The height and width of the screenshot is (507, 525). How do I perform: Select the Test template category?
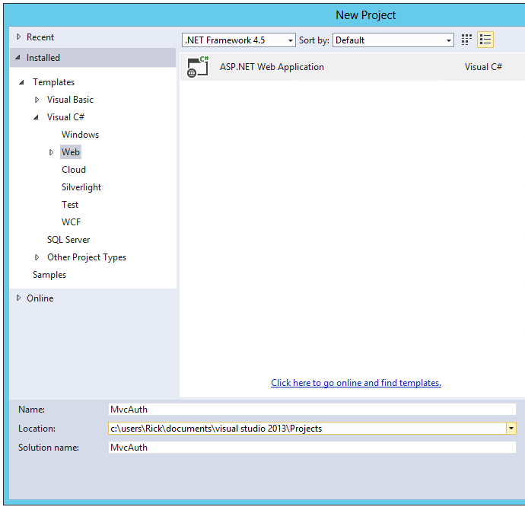[70, 205]
